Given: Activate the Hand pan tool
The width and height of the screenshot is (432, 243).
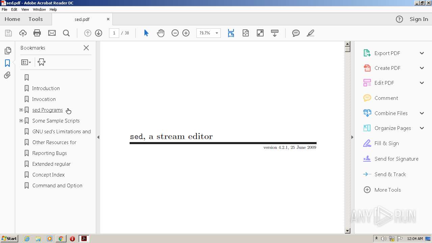Looking at the screenshot, I should tap(161, 33).
